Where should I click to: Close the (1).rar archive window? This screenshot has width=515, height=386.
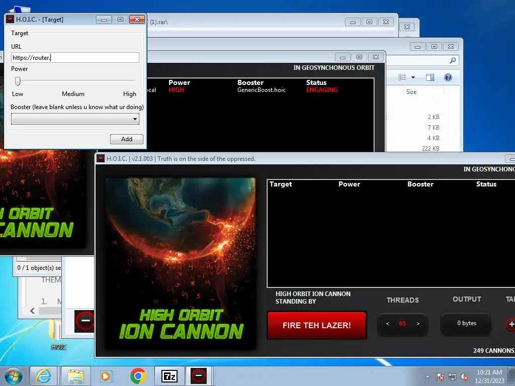386,22
